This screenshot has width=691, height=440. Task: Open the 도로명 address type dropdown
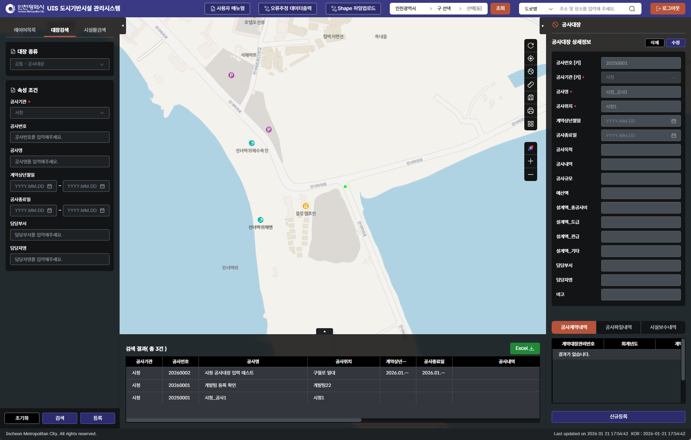coord(538,9)
